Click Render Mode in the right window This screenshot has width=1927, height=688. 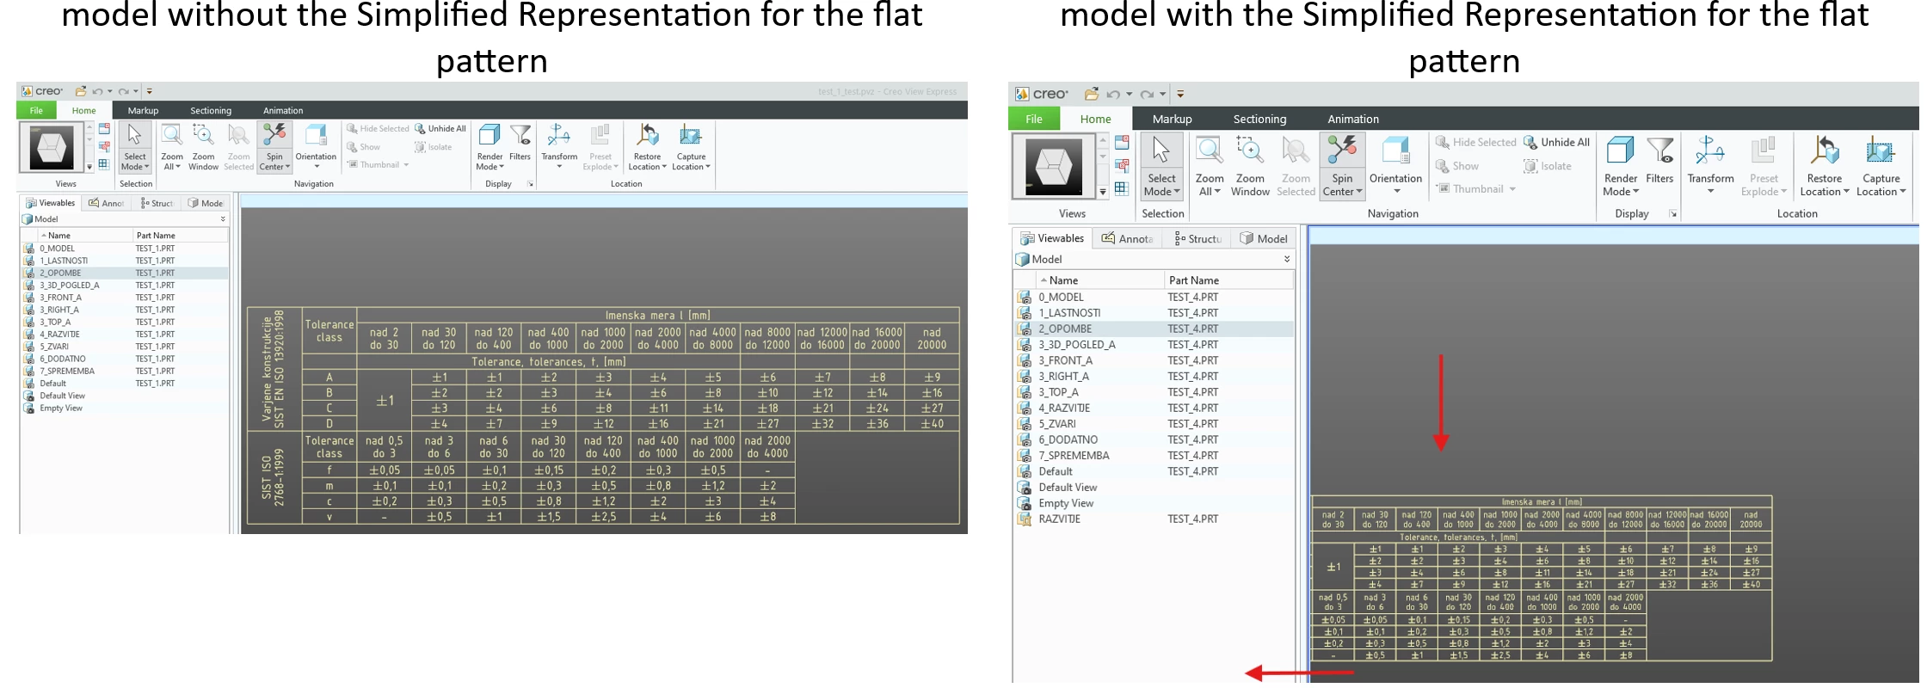point(1620,166)
